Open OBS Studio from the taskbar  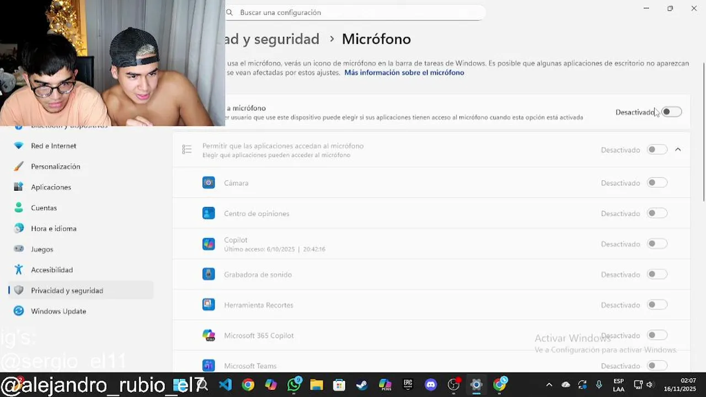(454, 384)
